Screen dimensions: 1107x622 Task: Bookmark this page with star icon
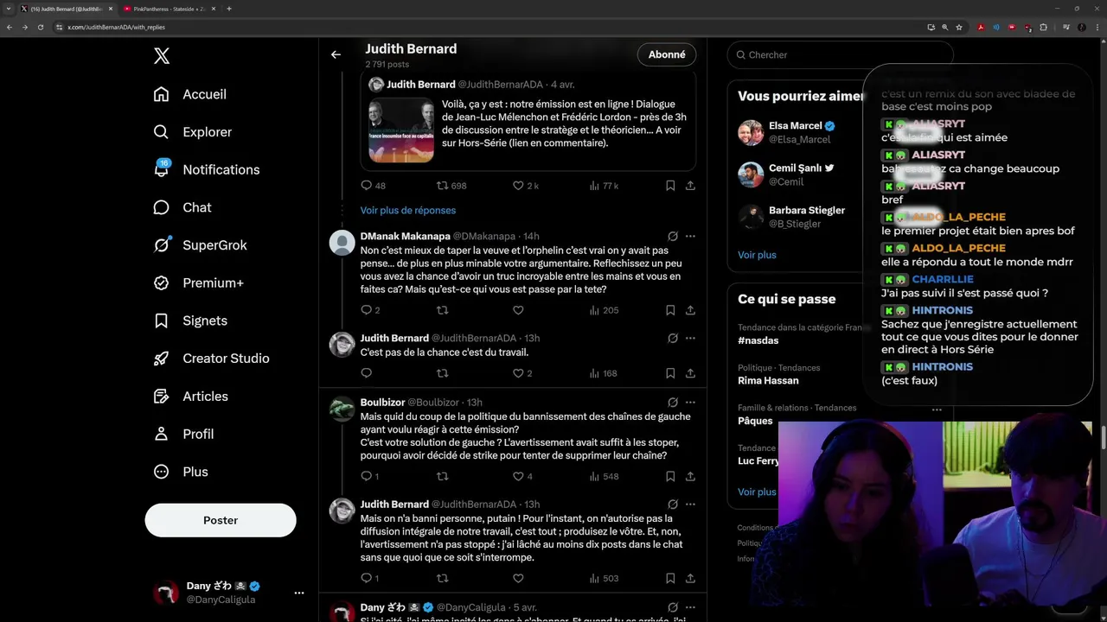coord(959,27)
